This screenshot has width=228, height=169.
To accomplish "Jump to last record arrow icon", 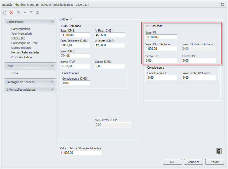I will coord(37,12).
